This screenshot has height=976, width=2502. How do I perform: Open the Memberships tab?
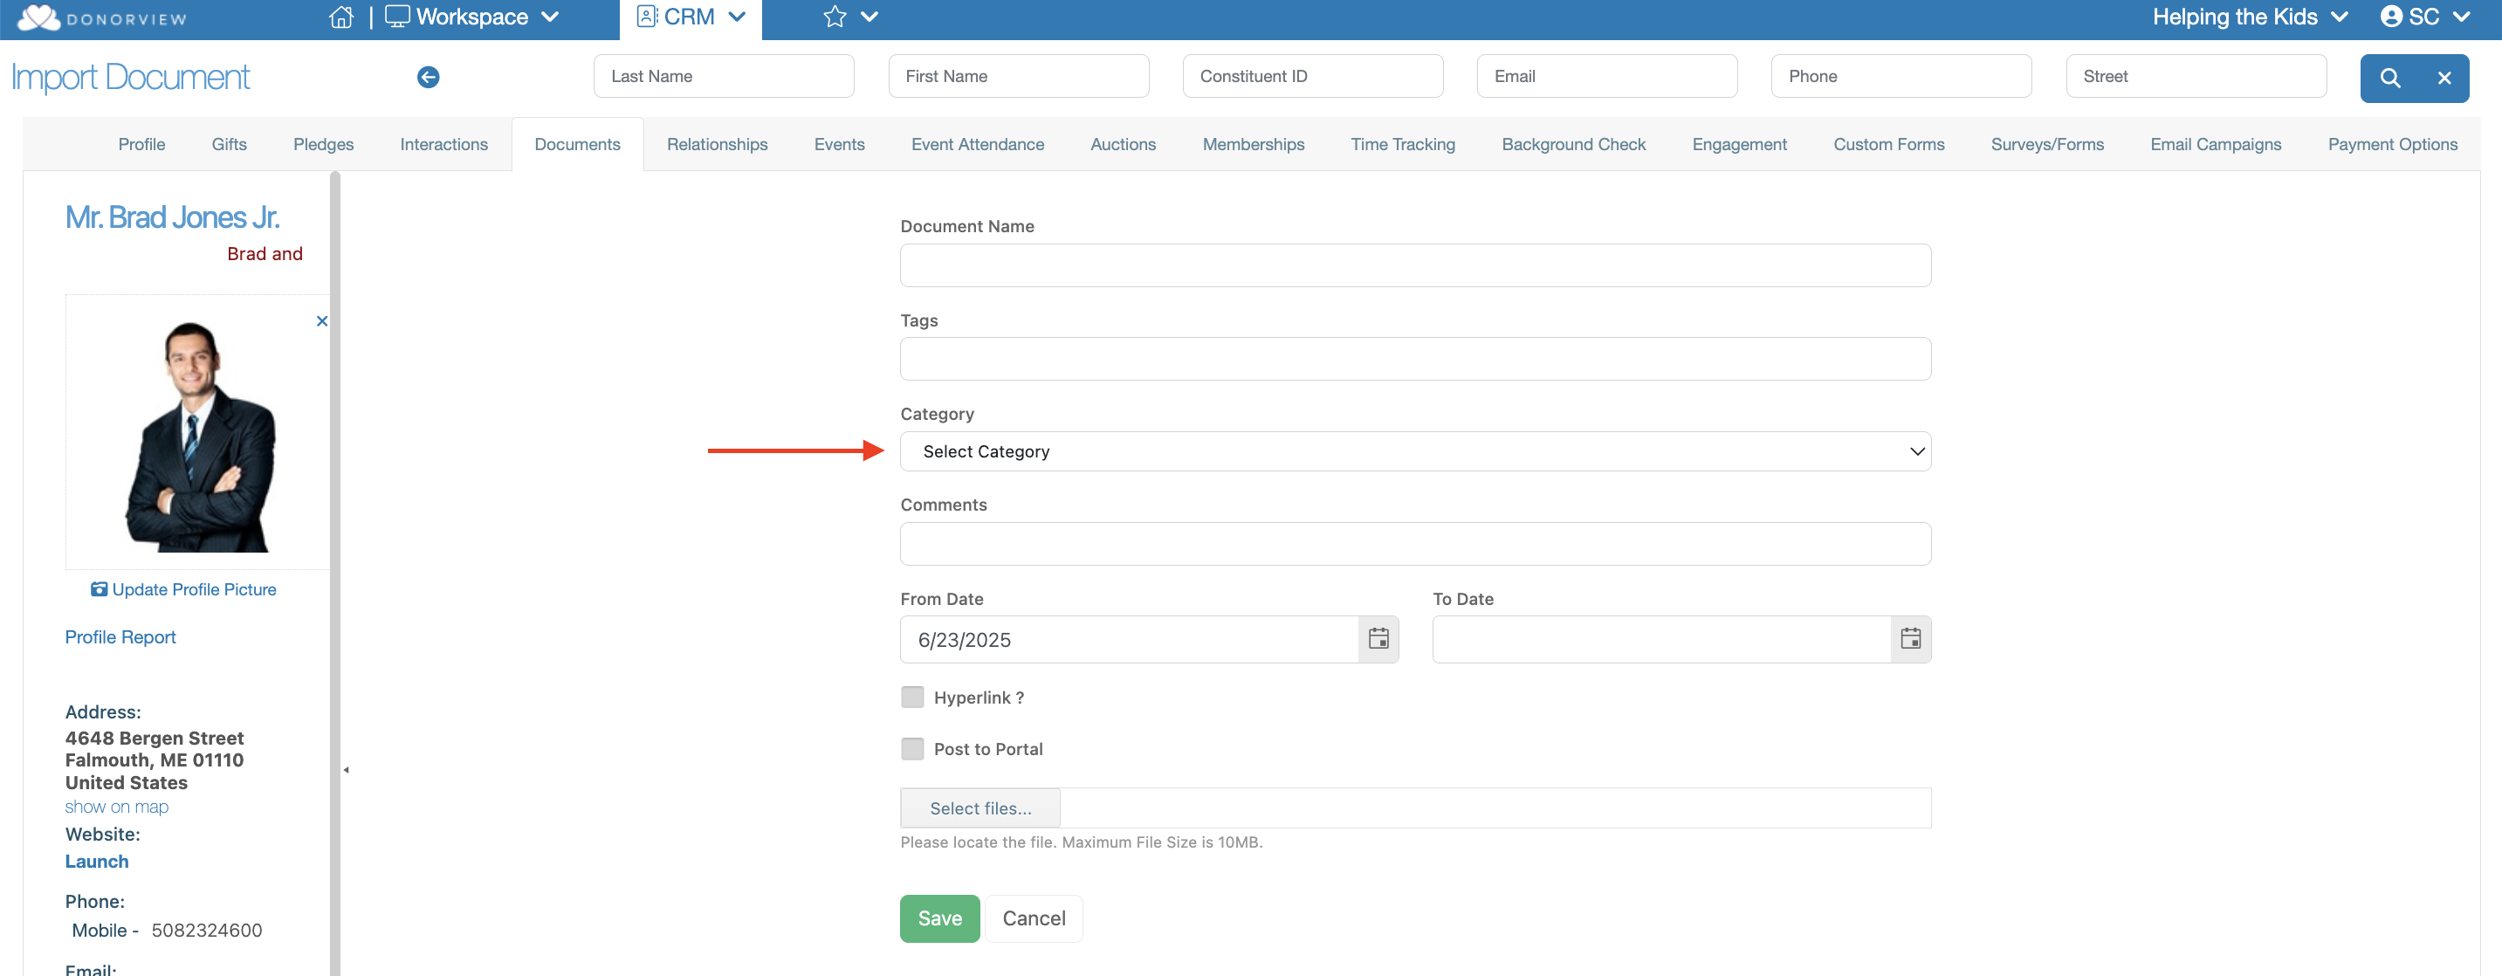point(1252,145)
